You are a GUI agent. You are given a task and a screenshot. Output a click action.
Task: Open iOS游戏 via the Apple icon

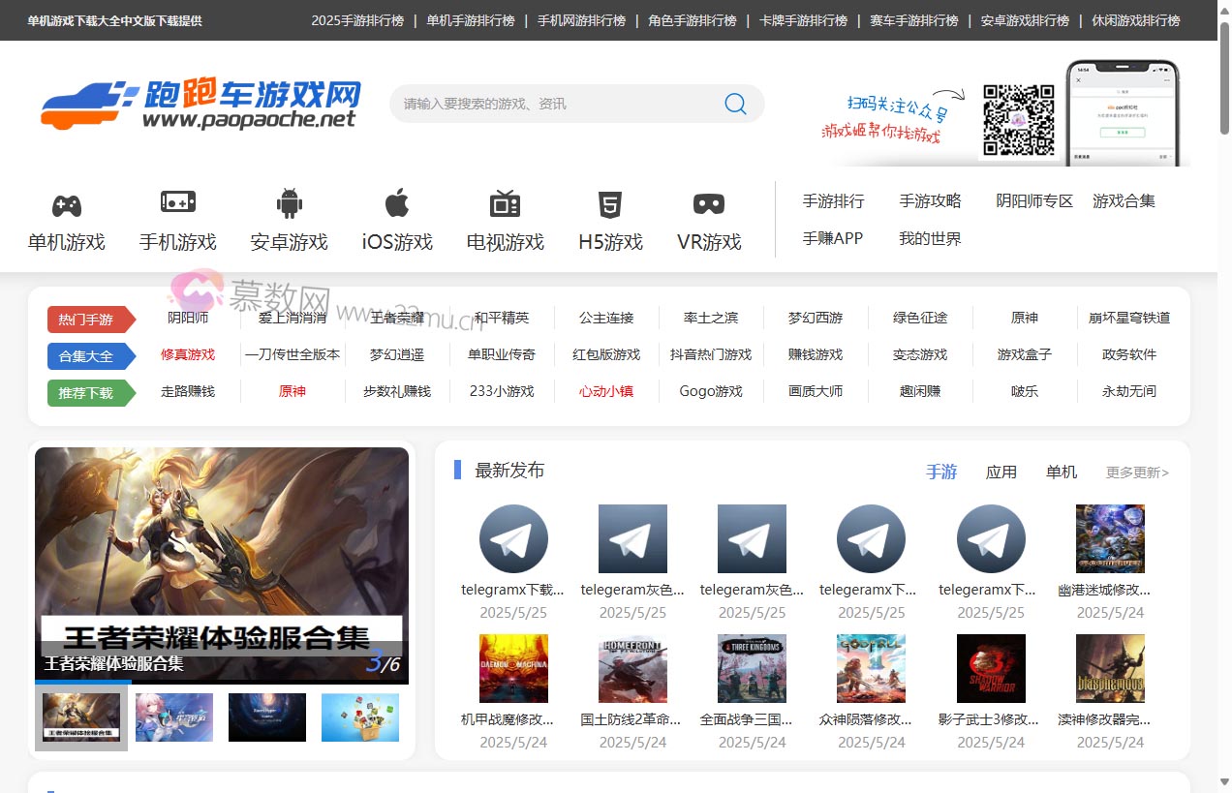point(396,203)
